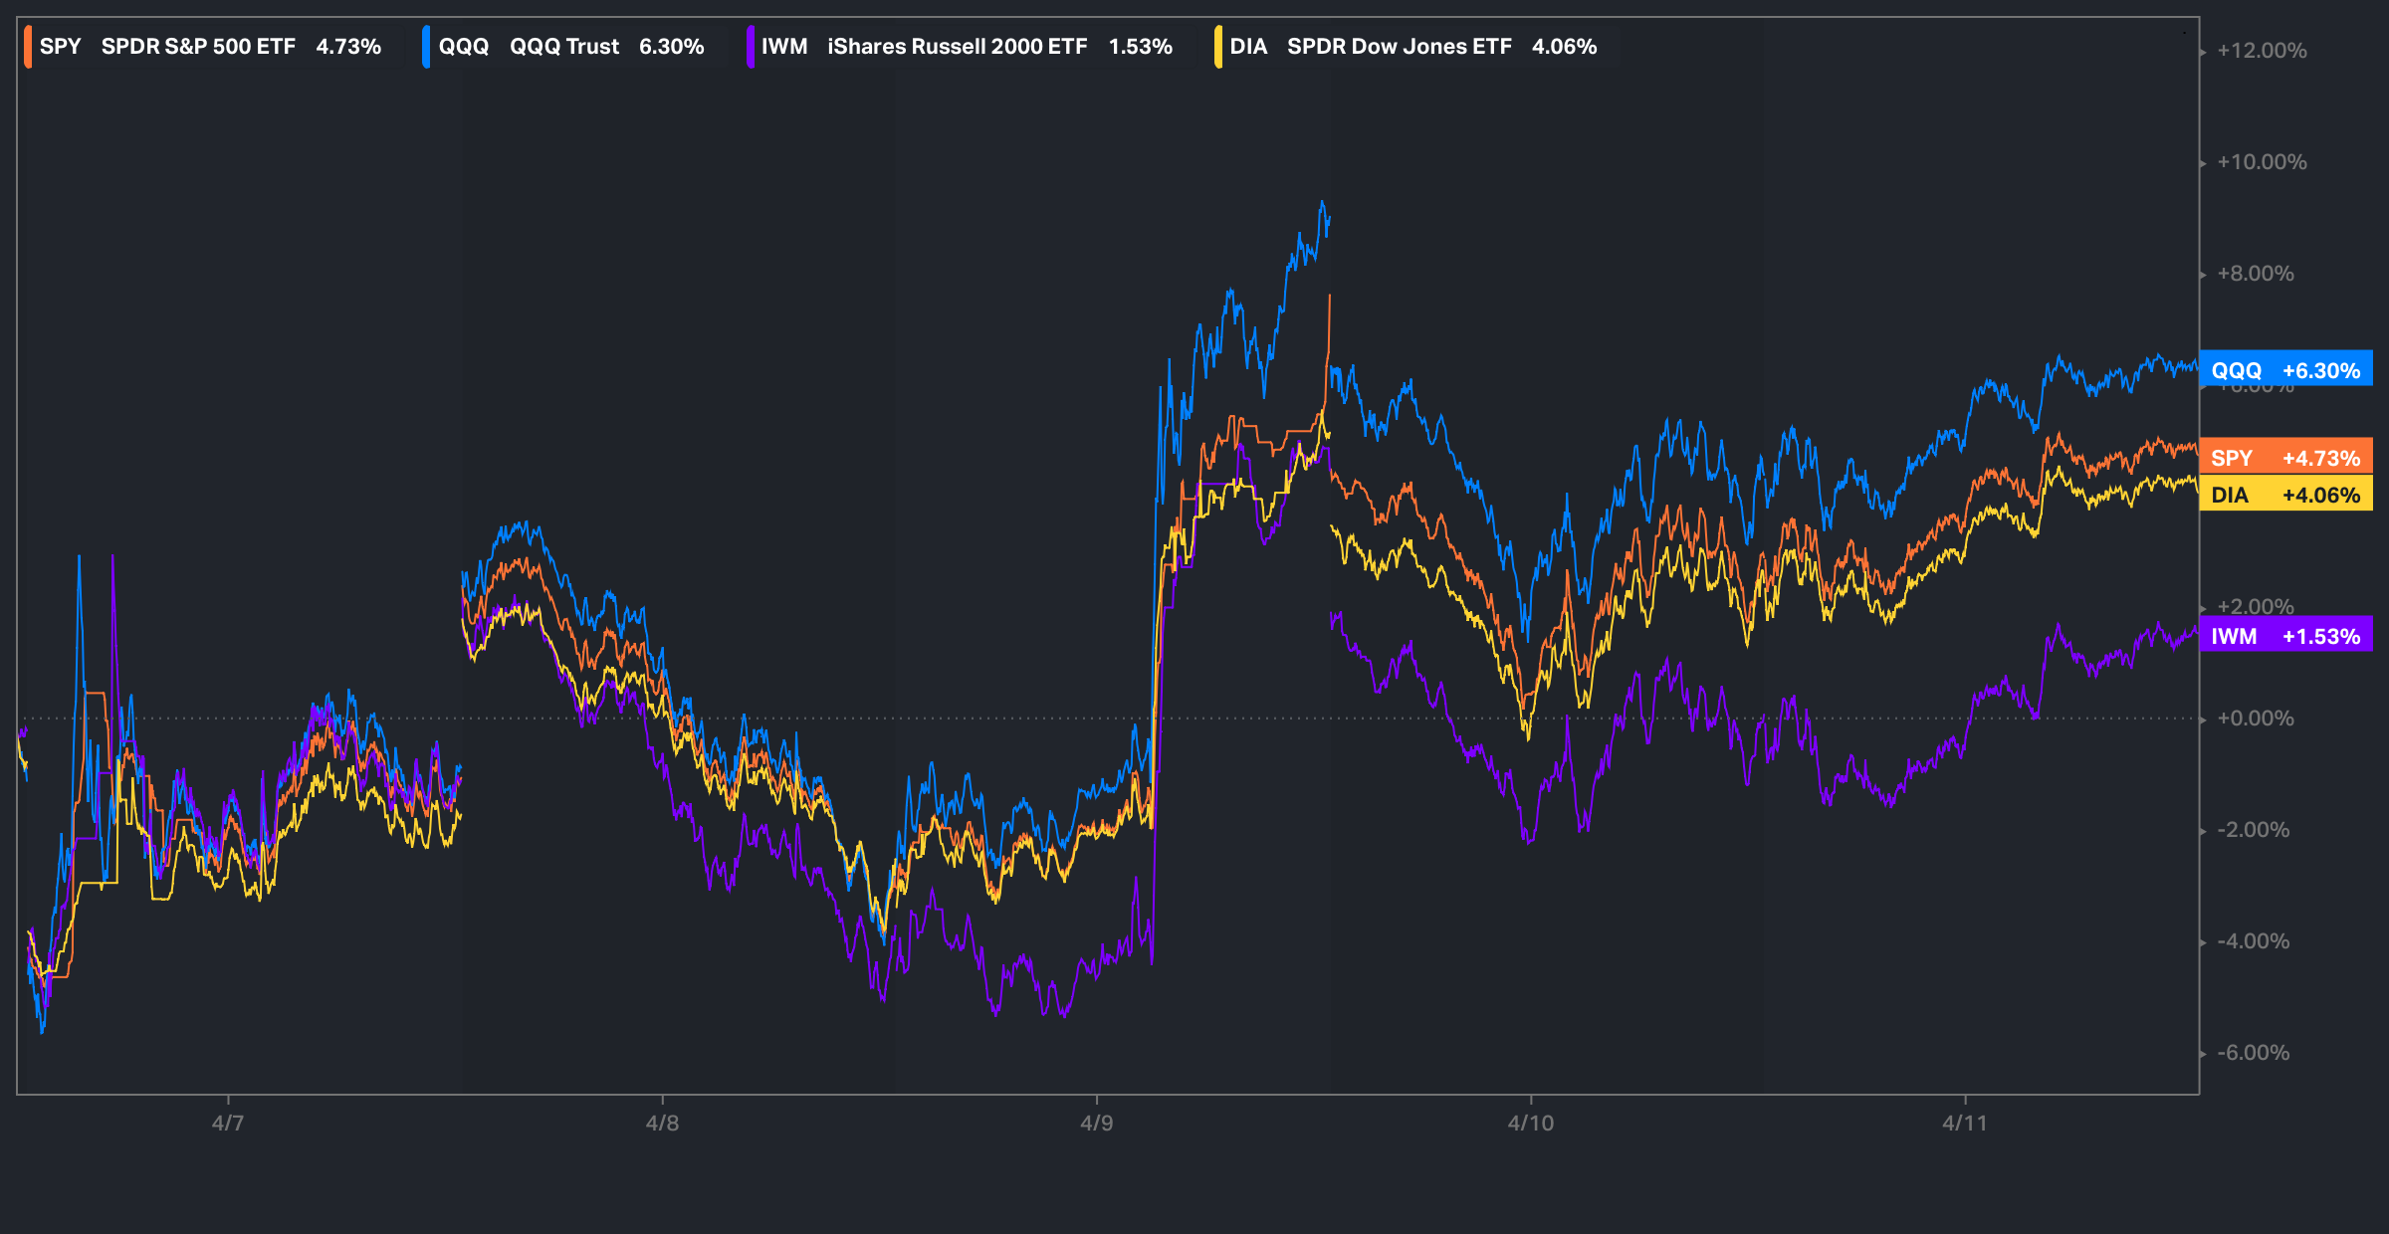Click the orange SPY color bar in legend
Viewport: 2389px width, 1234px height.
pyautogui.click(x=28, y=47)
